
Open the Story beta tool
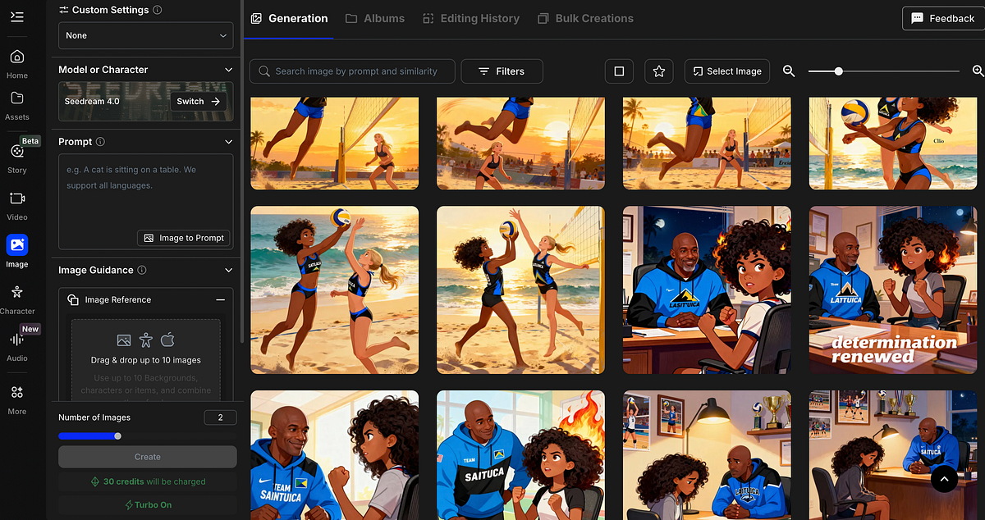16,157
